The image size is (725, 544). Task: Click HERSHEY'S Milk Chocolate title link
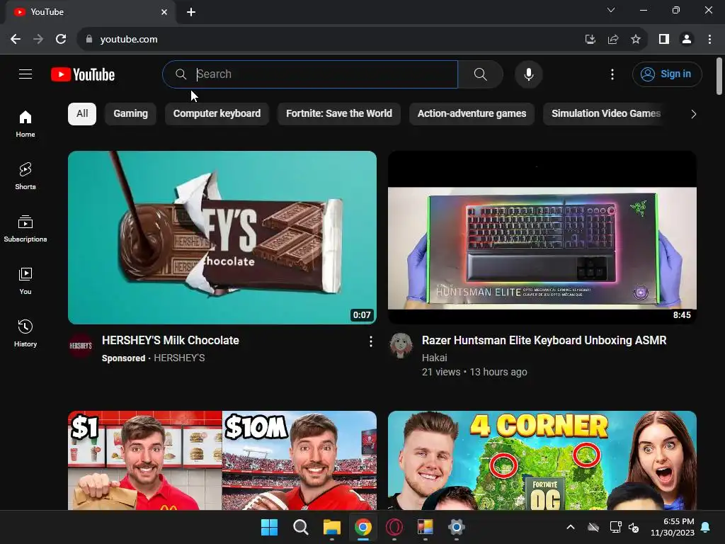pyautogui.click(x=171, y=341)
